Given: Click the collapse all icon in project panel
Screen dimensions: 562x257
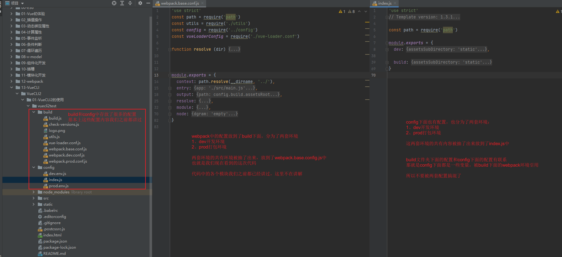Looking at the screenshot, I should [130, 3].
